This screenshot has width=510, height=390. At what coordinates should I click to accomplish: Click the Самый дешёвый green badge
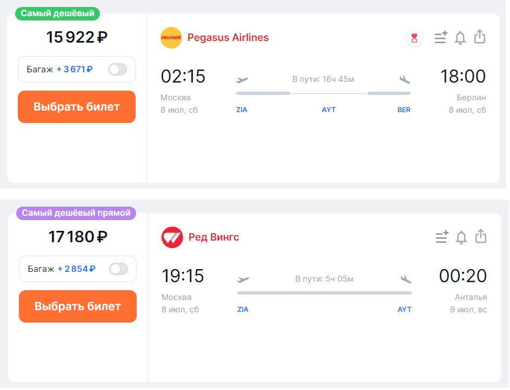click(58, 13)
